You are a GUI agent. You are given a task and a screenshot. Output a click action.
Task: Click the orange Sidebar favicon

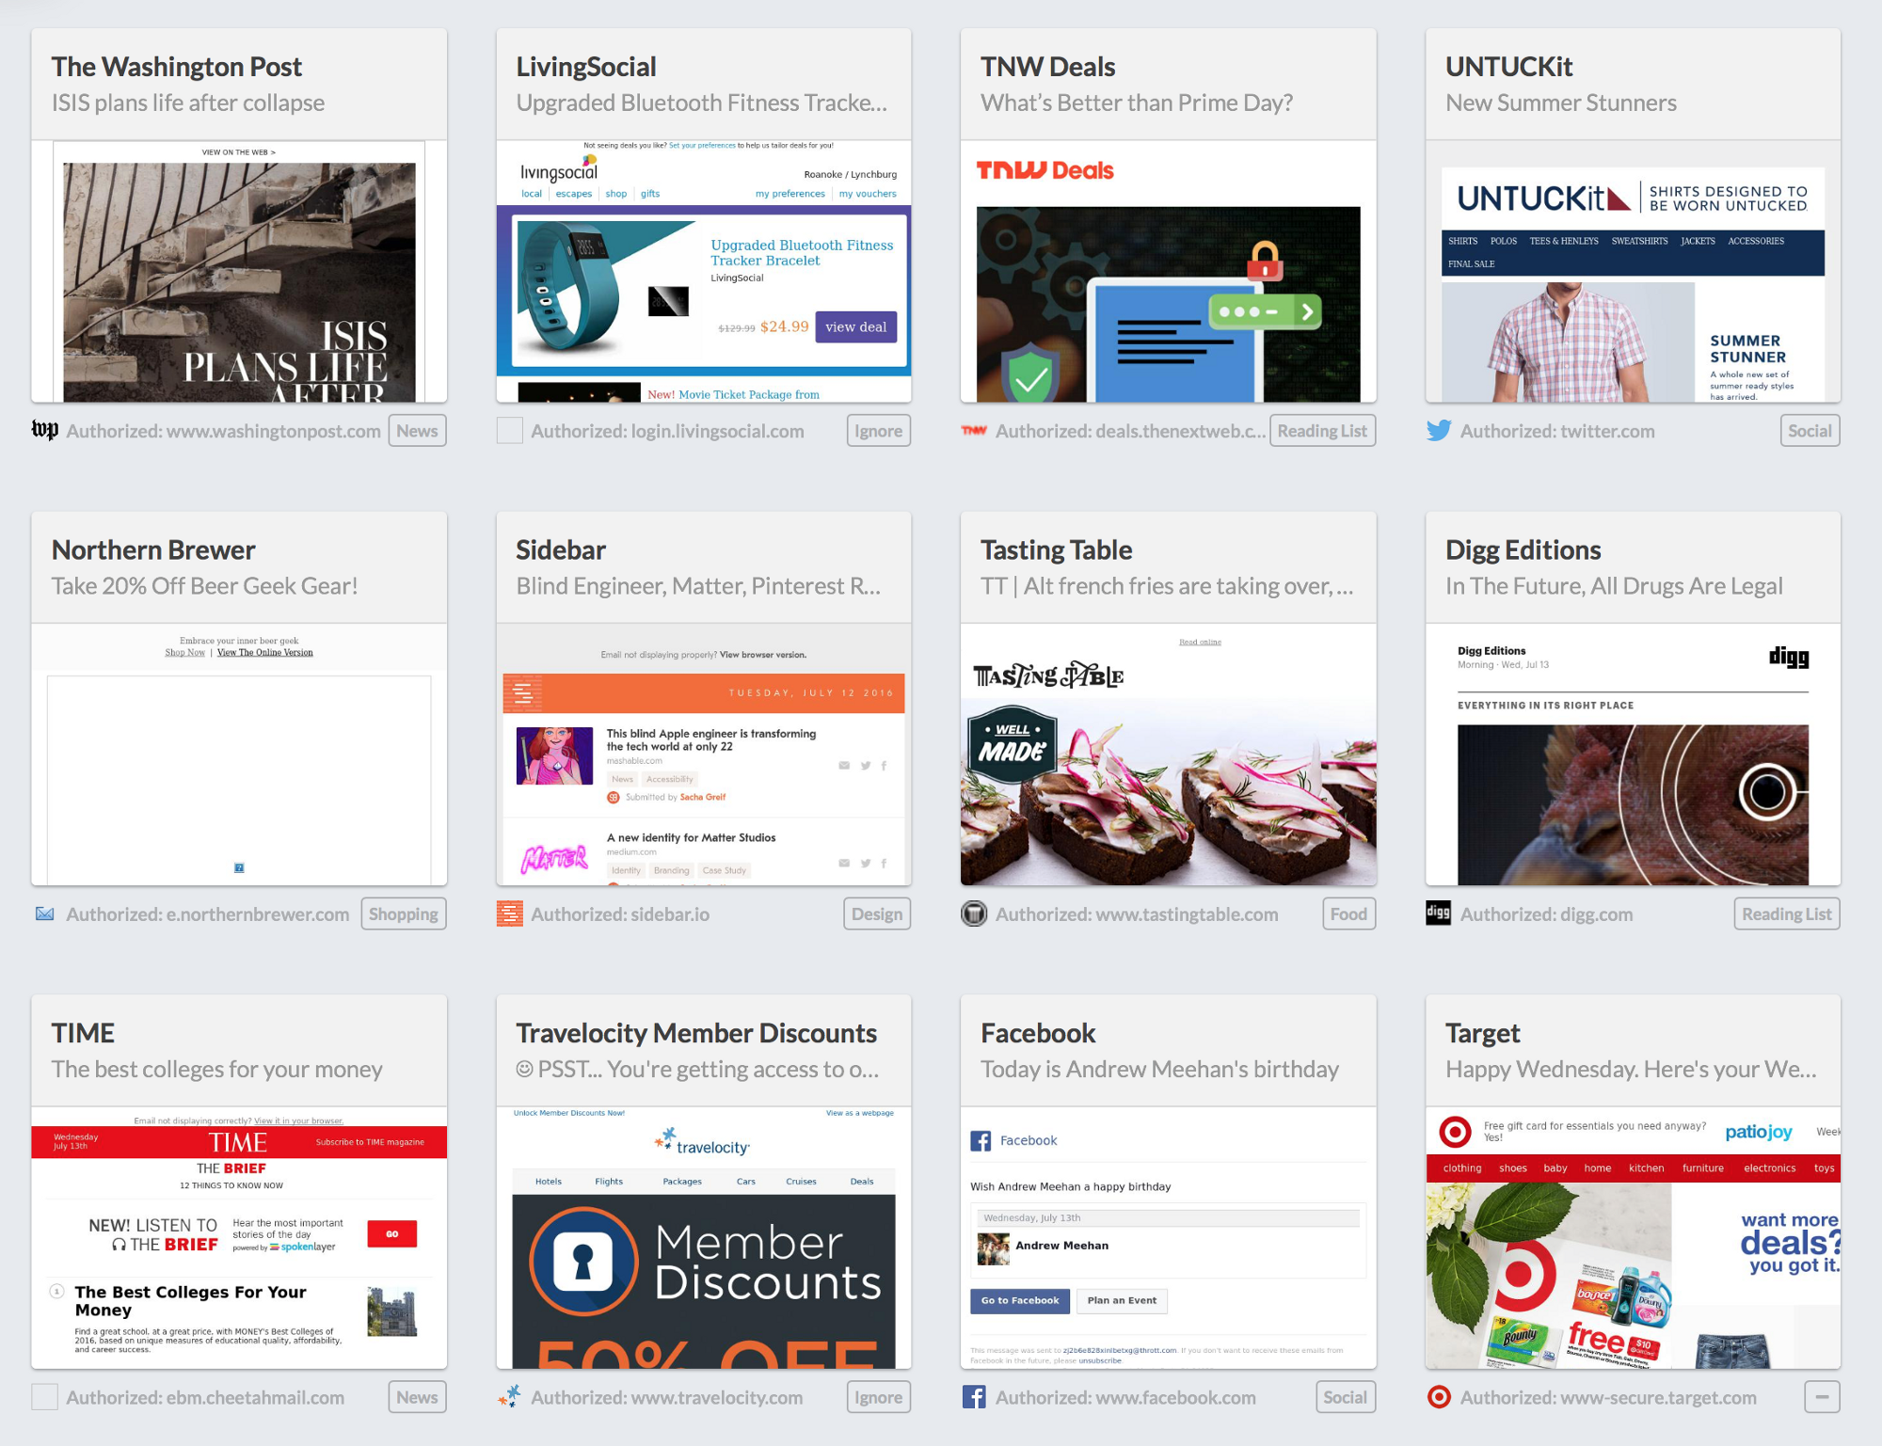click(x=509, y=914)
